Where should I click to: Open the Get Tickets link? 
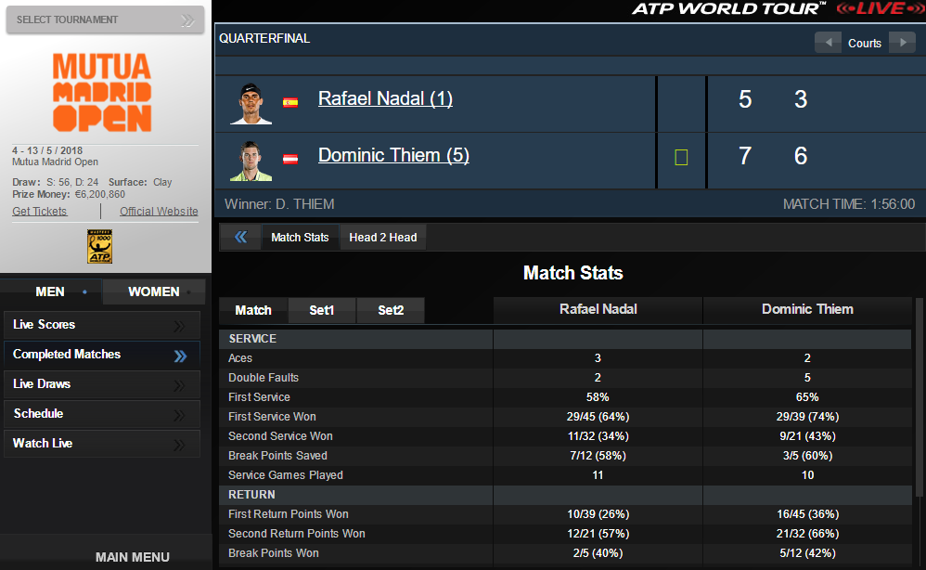(40, 212)
